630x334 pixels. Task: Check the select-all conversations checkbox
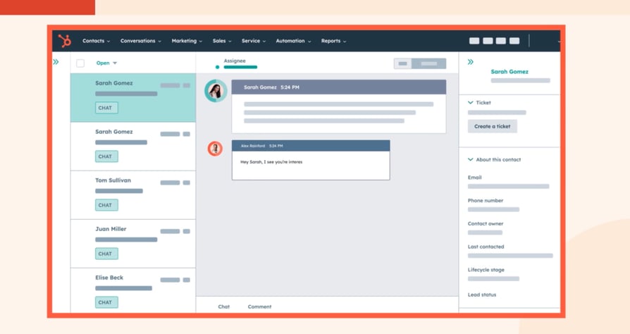(x=80, y=63)
